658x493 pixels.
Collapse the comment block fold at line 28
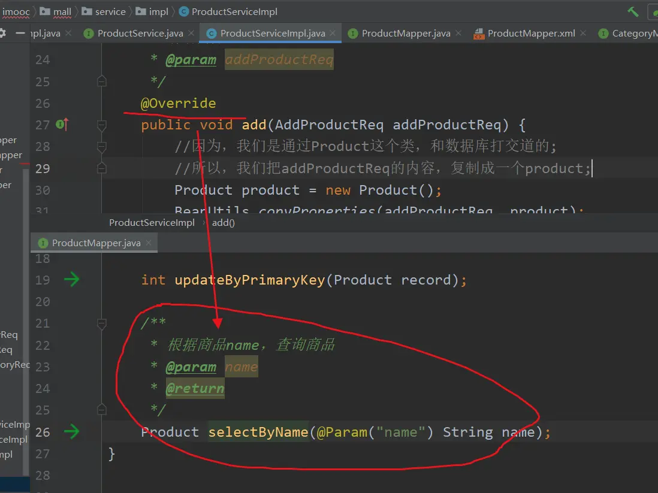(101, 147)
